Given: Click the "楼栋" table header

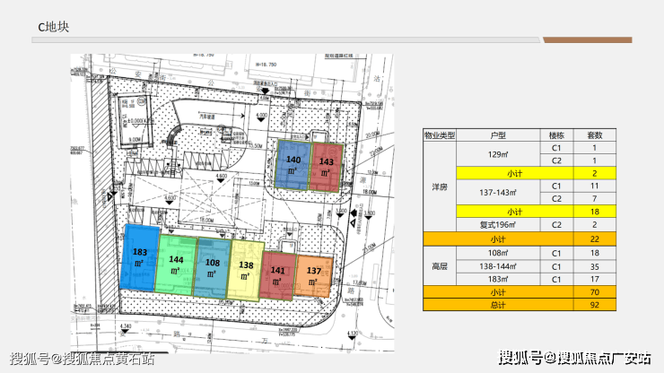Looking at the screenshot, I should coord(556,135).
